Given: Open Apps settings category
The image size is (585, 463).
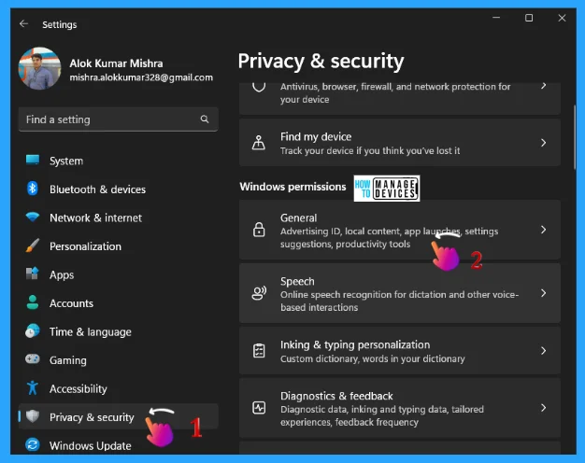Looking at the screenshot, I should tap(62, 275).
